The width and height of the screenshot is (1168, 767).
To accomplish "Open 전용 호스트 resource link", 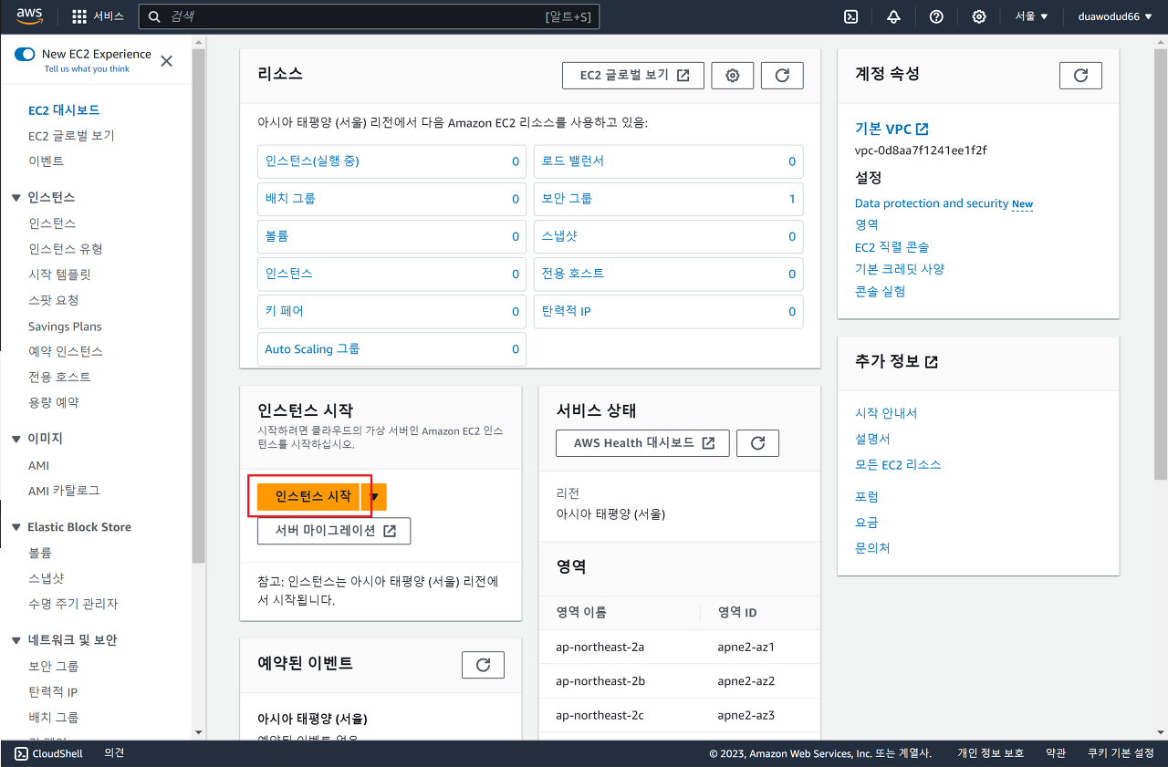I will pos(572,274).
